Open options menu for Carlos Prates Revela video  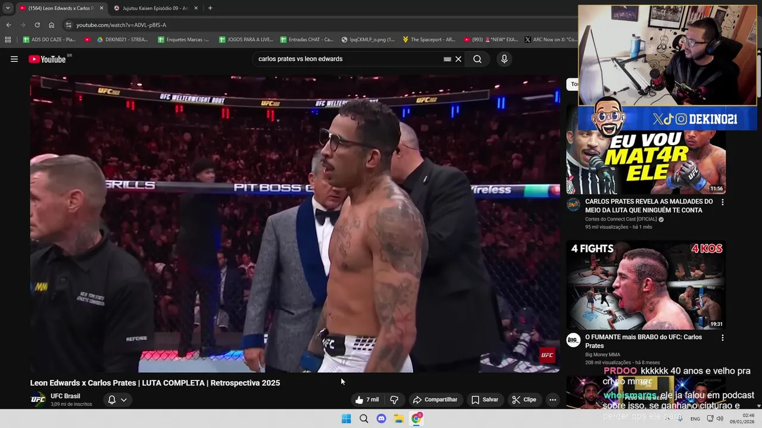pos(723,202)
